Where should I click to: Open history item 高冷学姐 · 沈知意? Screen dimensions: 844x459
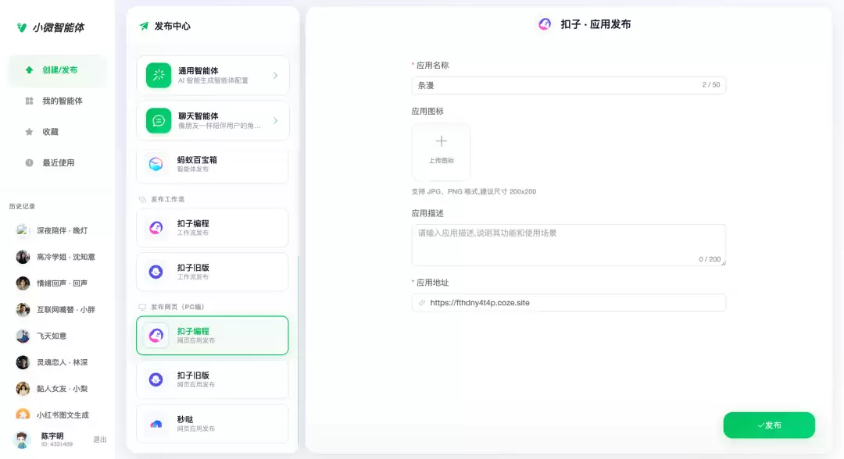click(x=56, y=257)
